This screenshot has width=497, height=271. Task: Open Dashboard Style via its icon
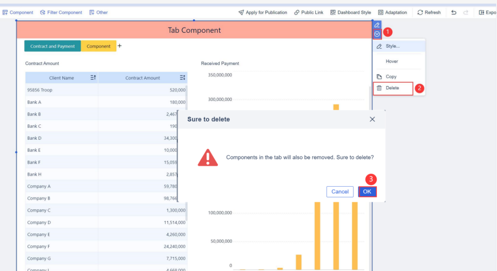pos(333,12)
